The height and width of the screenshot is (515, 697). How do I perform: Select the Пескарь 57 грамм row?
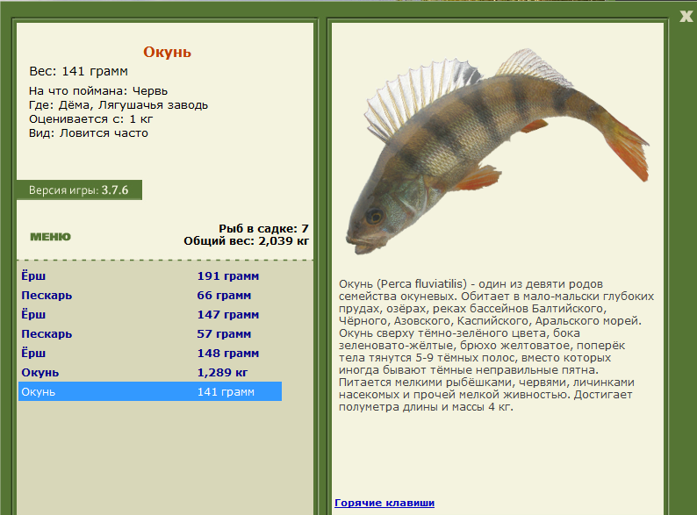(150, 334)
